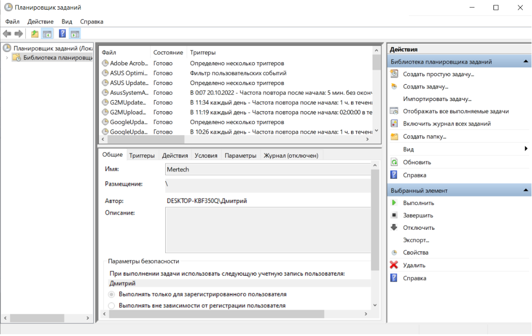Click details pane horizontal scrollbar thumb
The image size is (532, 336).
click(x=217, y=314)
